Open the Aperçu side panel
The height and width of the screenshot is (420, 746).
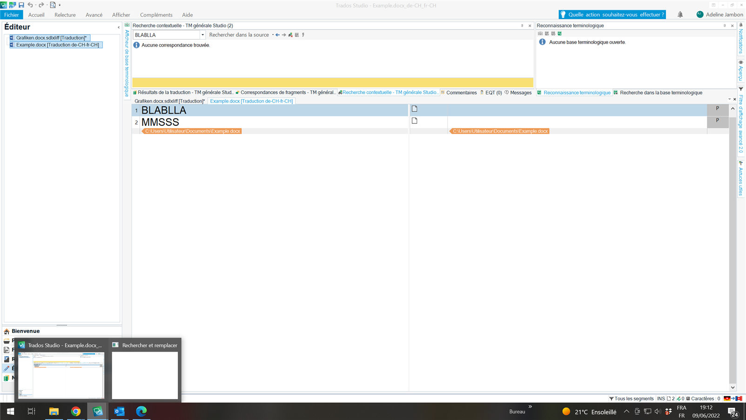click(741, 70)
